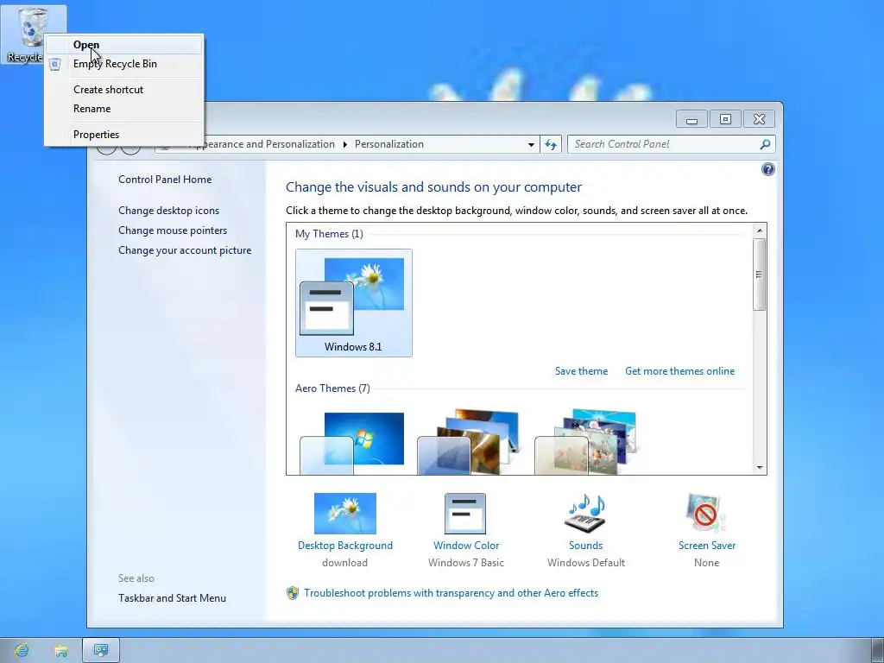Click the Personalization taskbar button
Screen dimensions: 884x663
(x=101, y=651)
